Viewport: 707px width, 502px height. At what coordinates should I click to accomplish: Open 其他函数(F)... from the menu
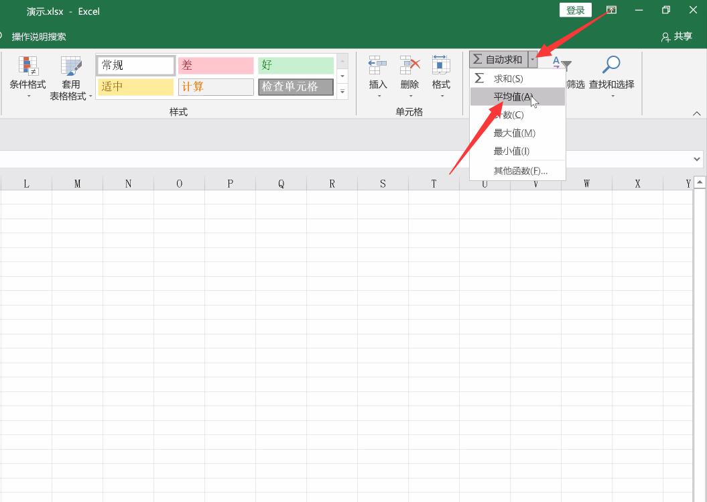tap(517, 170)
